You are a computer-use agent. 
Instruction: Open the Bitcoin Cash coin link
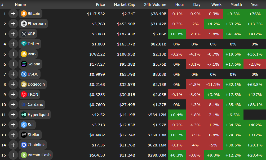(x=39, y=155)
